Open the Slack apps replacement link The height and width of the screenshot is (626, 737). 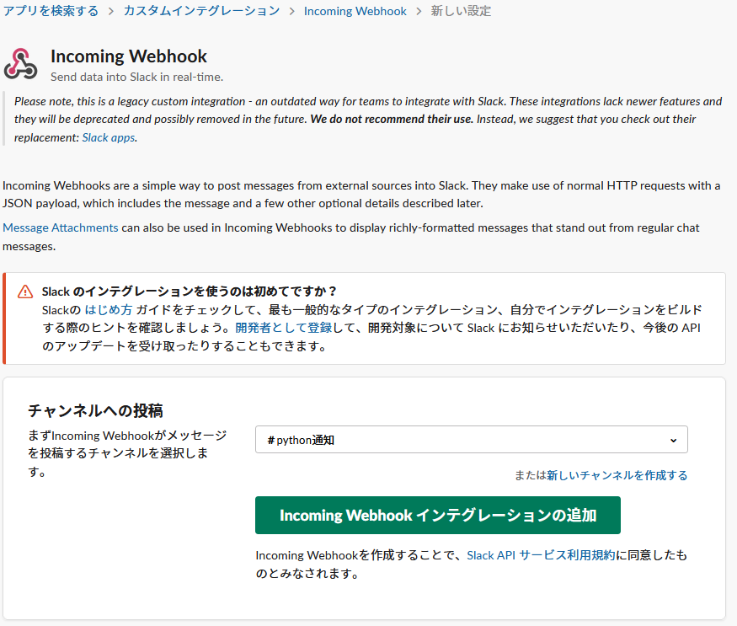pyautogui.click(x=109, y=137)
